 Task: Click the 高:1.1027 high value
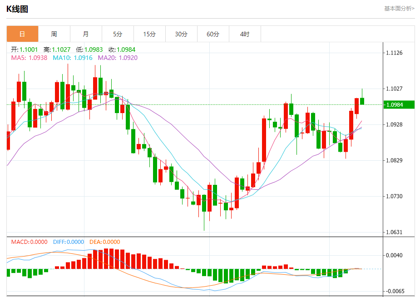coord(57,49)
